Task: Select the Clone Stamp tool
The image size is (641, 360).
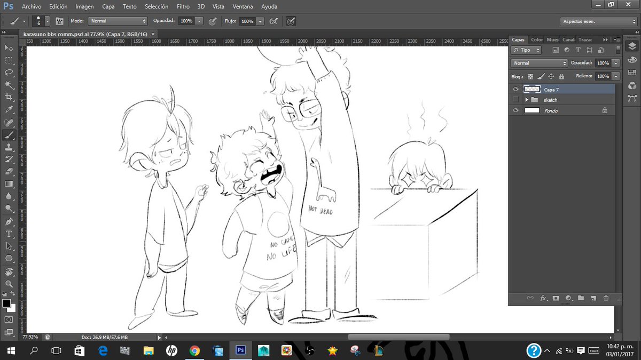Action: click(x=9, y=147)
